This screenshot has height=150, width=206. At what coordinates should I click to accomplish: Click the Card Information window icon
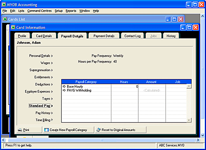tap(13, 27)
